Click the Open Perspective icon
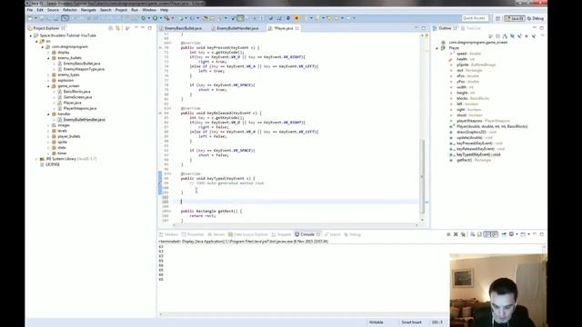The width and height of the screenshot is (582, 327). (497, 18)
